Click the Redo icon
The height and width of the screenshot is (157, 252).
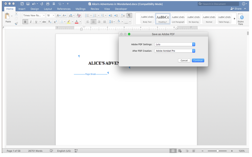42,4
